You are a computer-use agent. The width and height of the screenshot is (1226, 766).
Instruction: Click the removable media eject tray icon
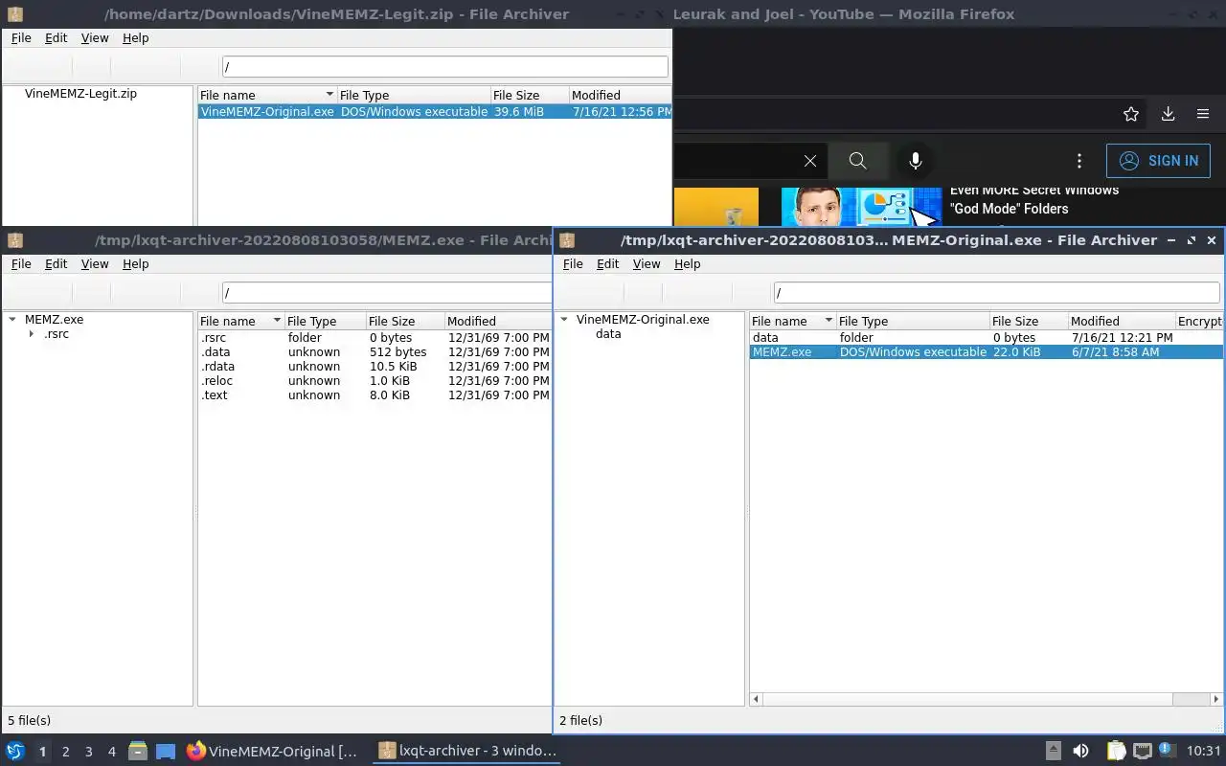click(1053, 751)
